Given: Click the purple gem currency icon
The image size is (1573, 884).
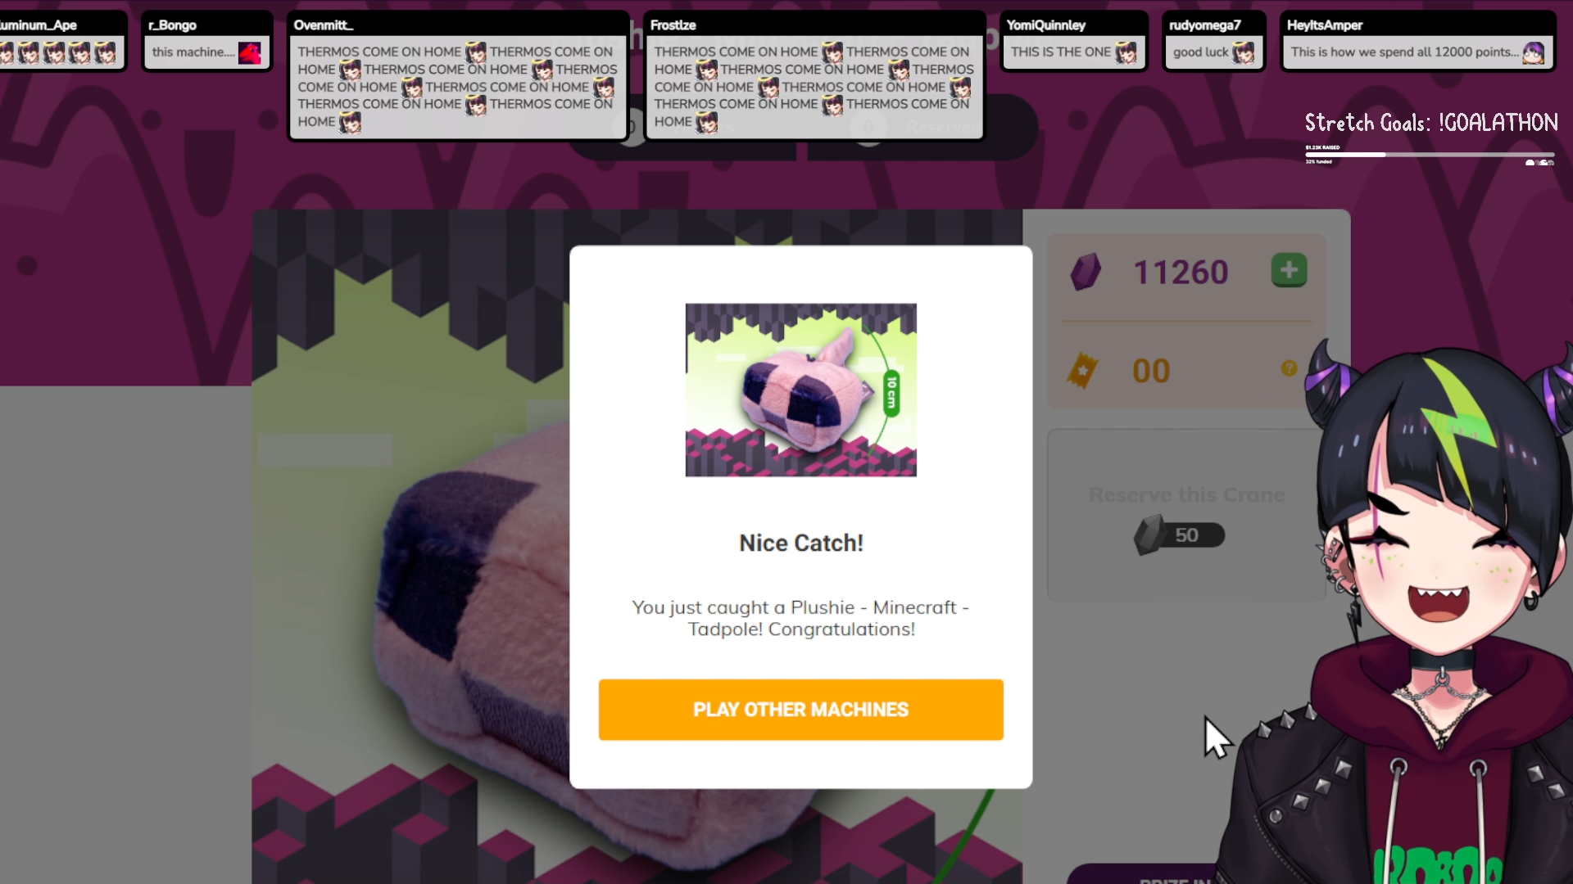Looking at the screenshot, I should 1086,272.
